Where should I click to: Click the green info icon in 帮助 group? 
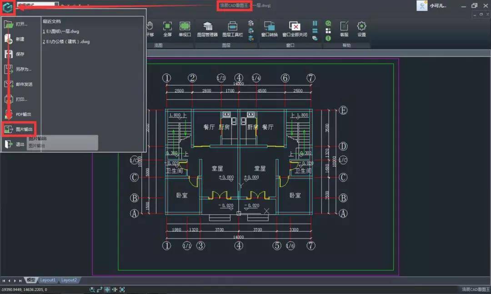point(328,38)
